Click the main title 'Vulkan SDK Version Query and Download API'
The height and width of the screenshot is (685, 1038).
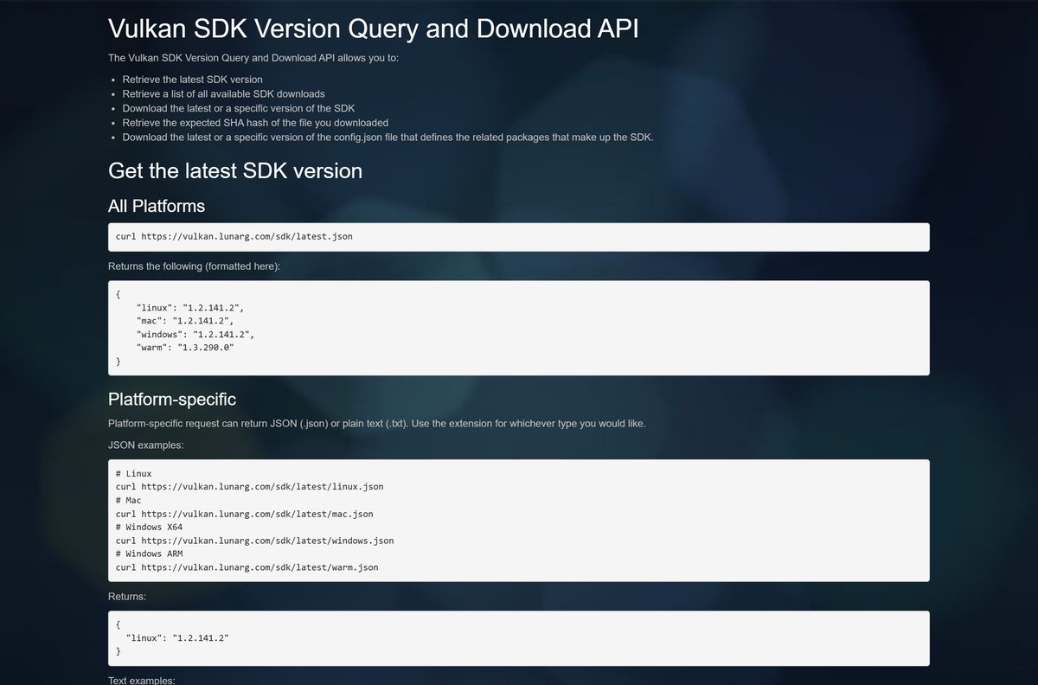click(x=374, y=28)
